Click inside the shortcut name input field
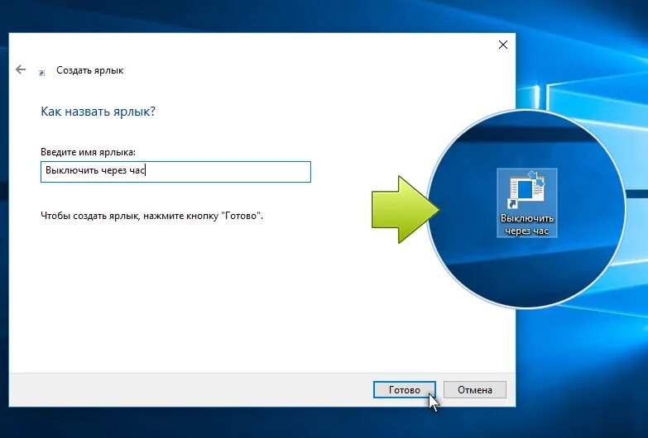This screenshot has width=648, height=438. pos(175,172)
